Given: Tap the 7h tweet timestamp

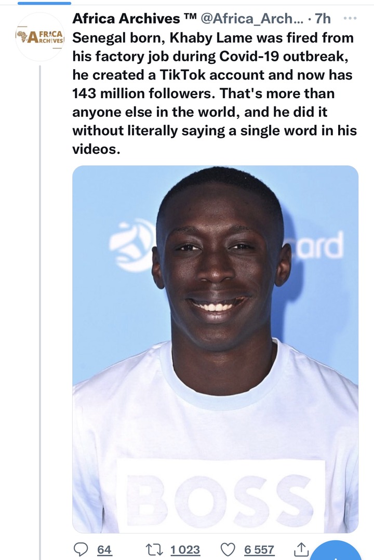Looking at the screenshot, I should click(x=322, y=18).
